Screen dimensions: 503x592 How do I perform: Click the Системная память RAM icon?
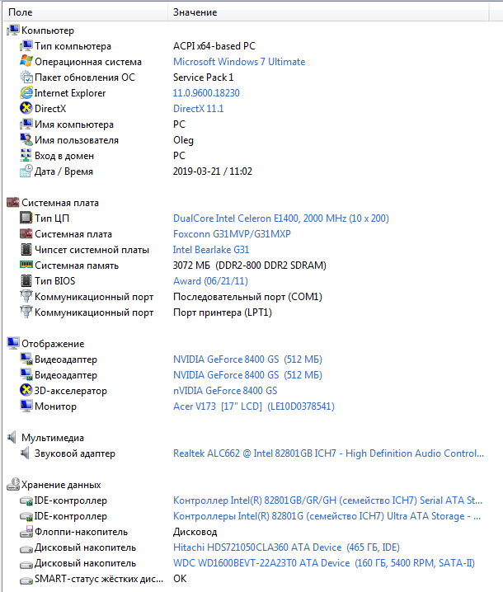click(26, 265)
